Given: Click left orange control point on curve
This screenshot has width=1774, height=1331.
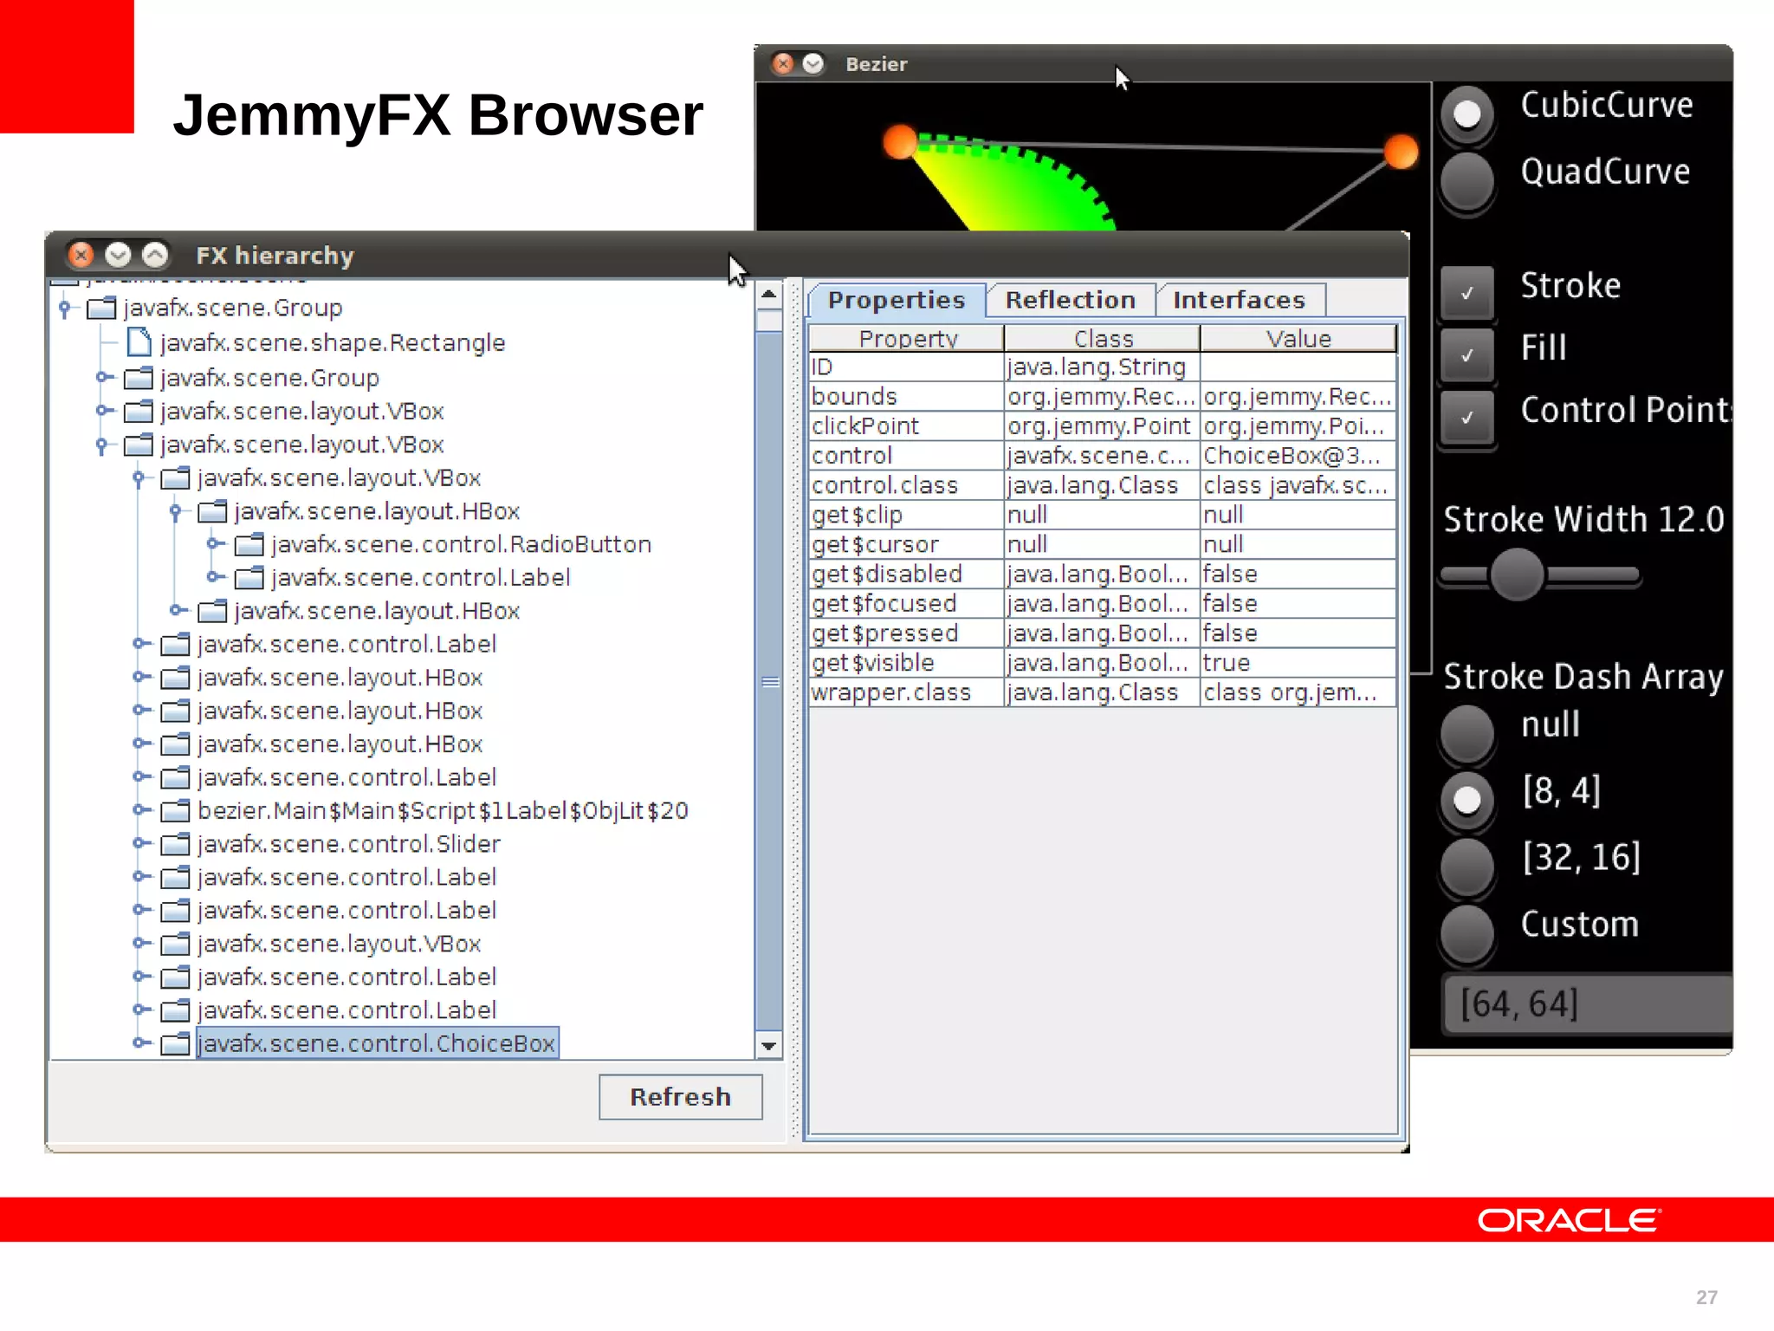Looking at the screenshot, I should coord(900,141).
